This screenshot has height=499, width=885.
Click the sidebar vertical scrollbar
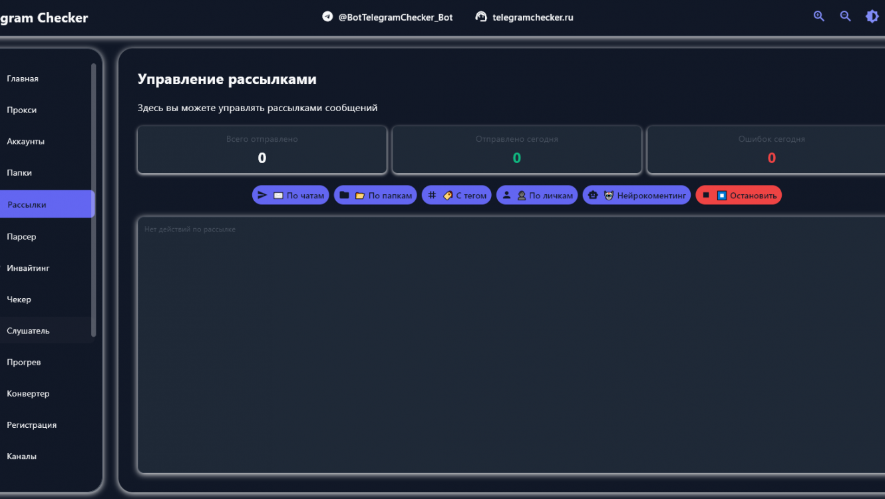(x=94, y=200)
